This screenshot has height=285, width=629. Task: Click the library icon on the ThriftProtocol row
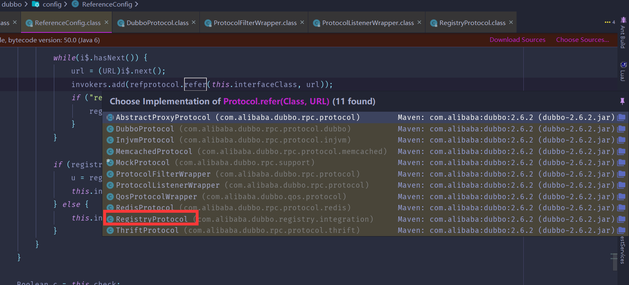tap(621, 230)
